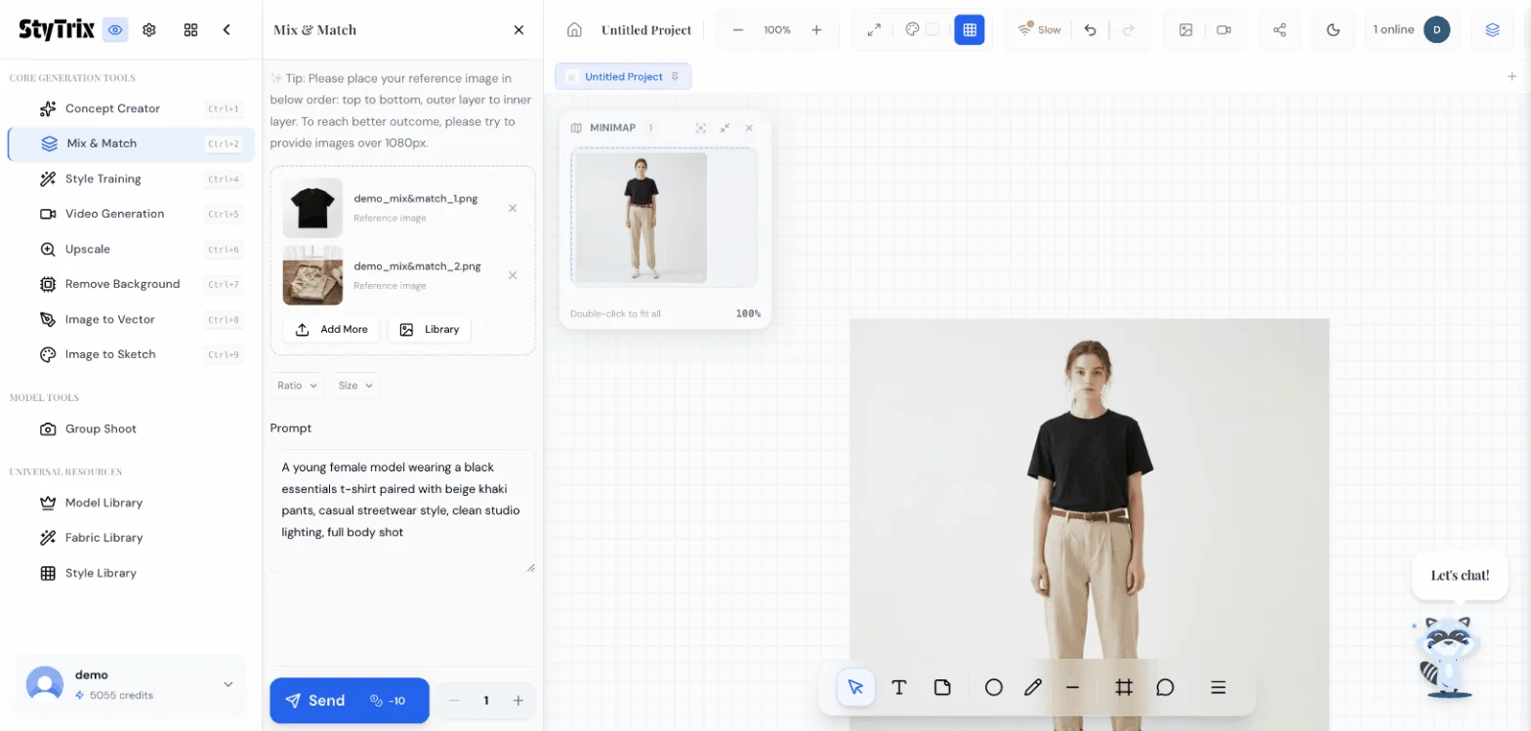The height and width of the screenshot is (731, 1531).
Task: Switch to dark mode with moon icon
Action: point(1333,29)
